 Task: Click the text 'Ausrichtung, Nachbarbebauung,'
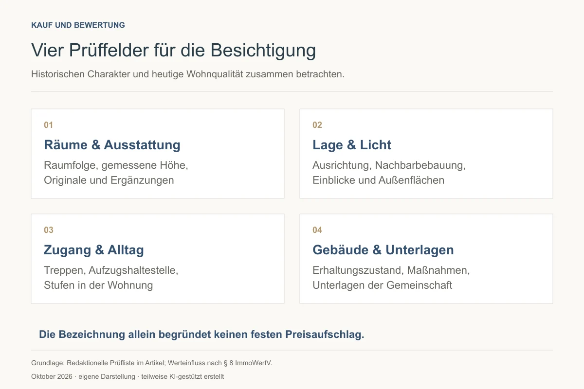click(389, 165)
